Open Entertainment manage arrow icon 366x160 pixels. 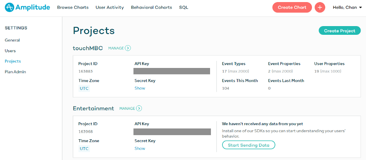coord(139,108)
